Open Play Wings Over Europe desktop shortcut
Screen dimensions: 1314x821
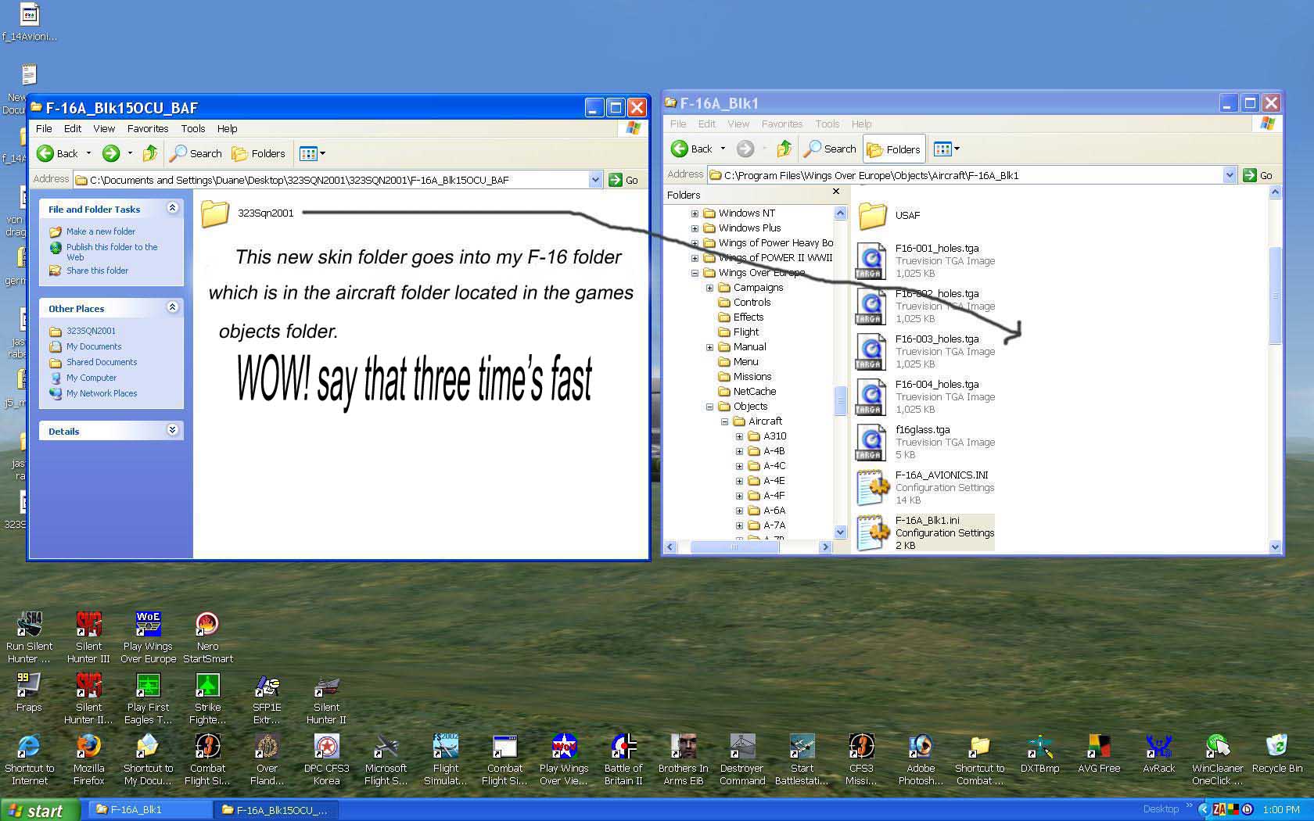pyautogui.click(x=148, y=637)
